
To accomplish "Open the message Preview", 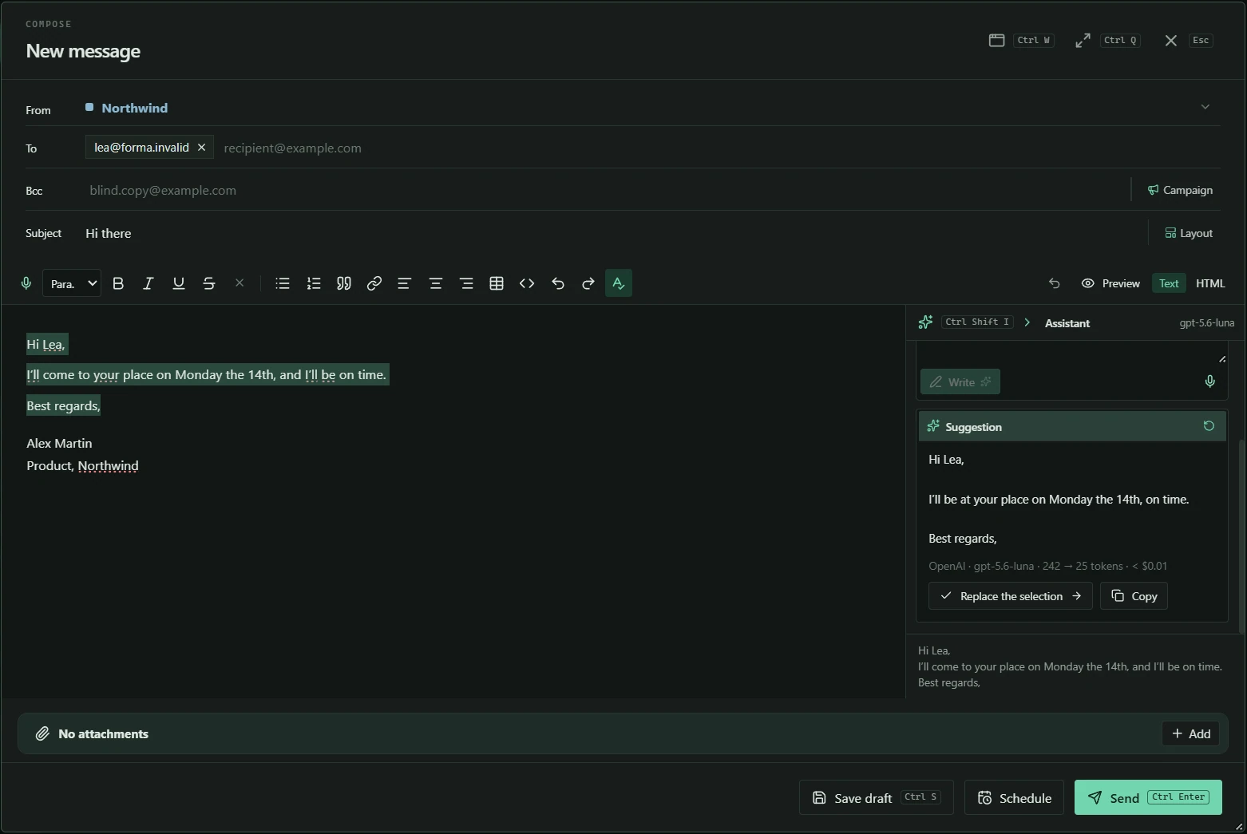I will tap(1110, 283).
